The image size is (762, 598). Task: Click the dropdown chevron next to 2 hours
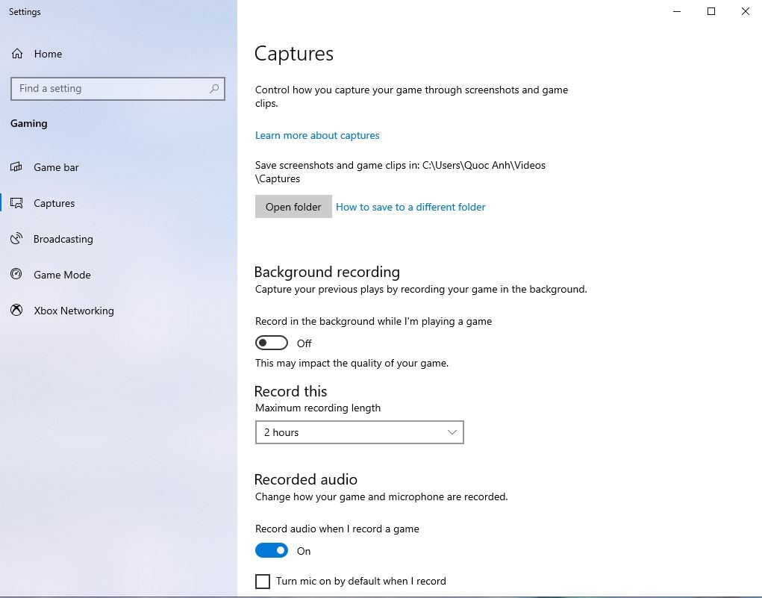[x=452, y=432]
